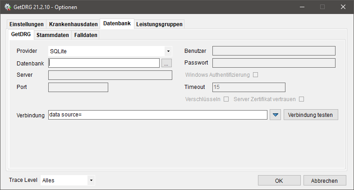
Task: Open the database file browse button
Action: coord(166,63)
